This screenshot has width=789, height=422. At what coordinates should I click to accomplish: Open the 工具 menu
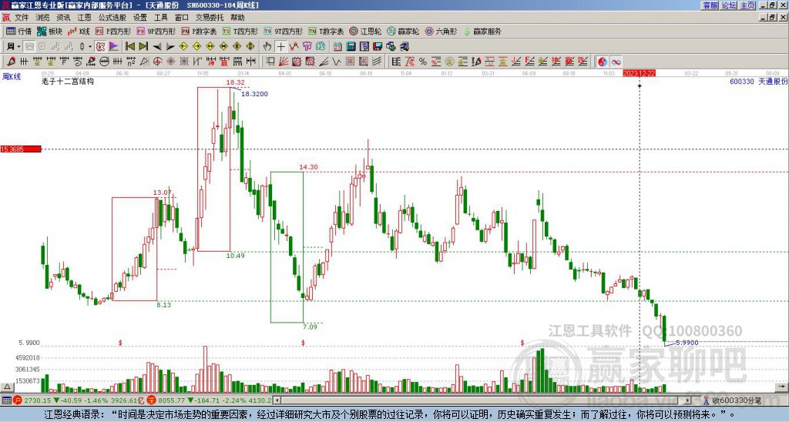coord(161,18)
